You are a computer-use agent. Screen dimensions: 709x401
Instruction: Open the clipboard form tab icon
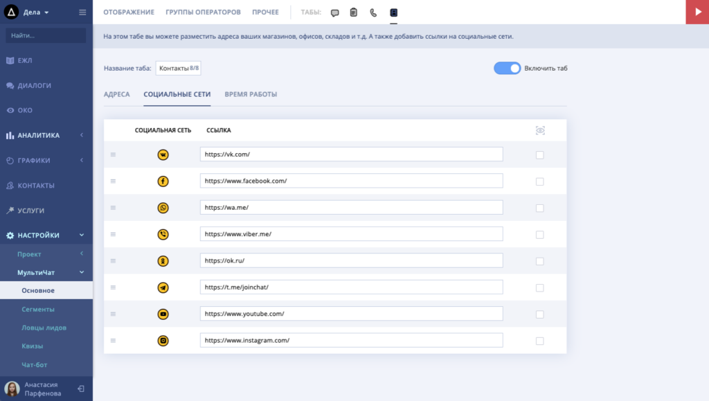[x=354, y=12]
